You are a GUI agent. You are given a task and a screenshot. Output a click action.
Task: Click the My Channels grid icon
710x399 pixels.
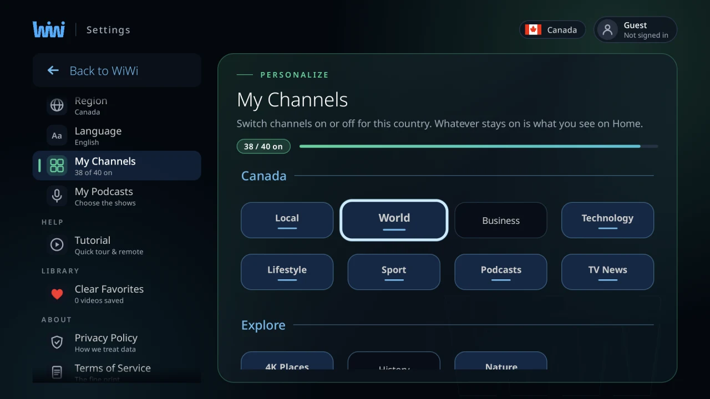point(57,166)
